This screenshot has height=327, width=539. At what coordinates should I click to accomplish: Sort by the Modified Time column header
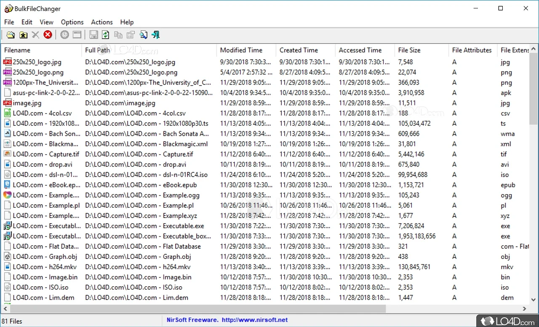[x=246, y=50]
